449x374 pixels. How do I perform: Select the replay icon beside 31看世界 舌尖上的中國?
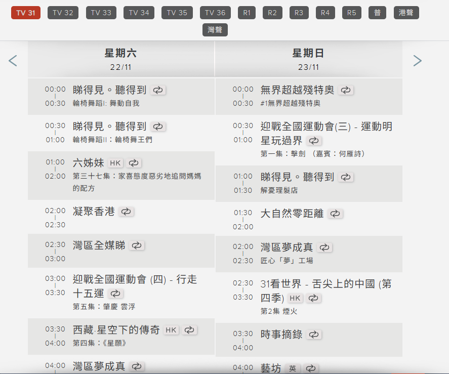tap(313, 299)
